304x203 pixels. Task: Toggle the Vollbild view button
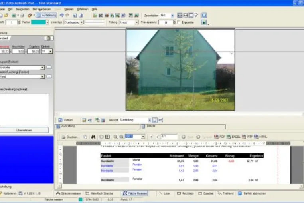(x=65, y=120)
